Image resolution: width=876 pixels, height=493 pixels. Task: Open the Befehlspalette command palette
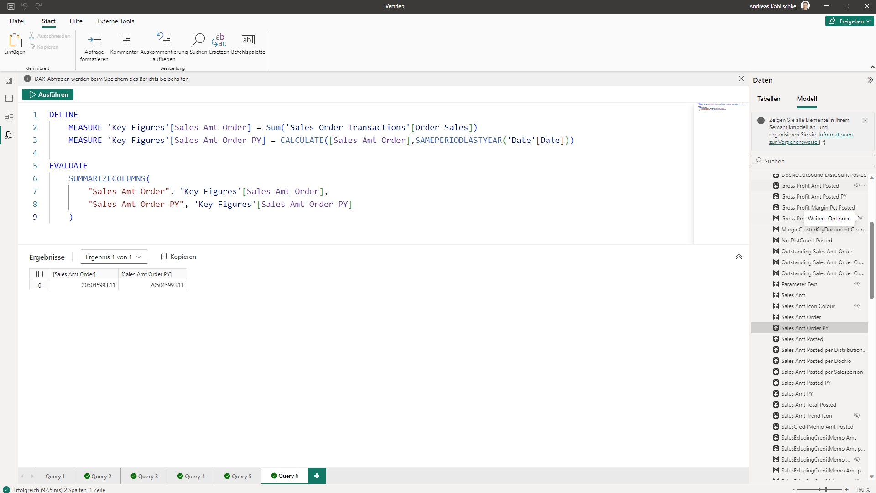[x=248, y=40]
